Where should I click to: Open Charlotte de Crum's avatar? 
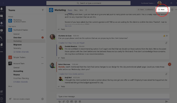point(52,37)
